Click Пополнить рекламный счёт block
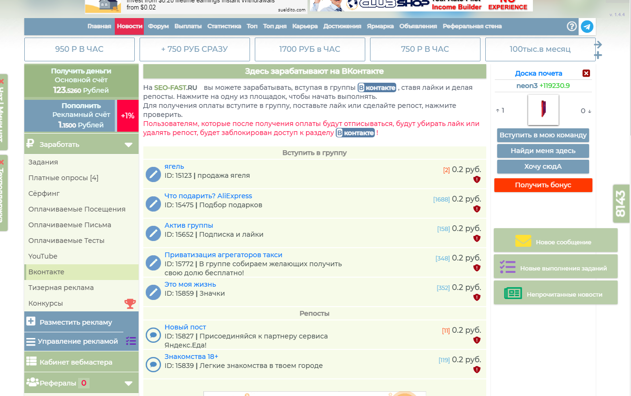 [70, 116]
